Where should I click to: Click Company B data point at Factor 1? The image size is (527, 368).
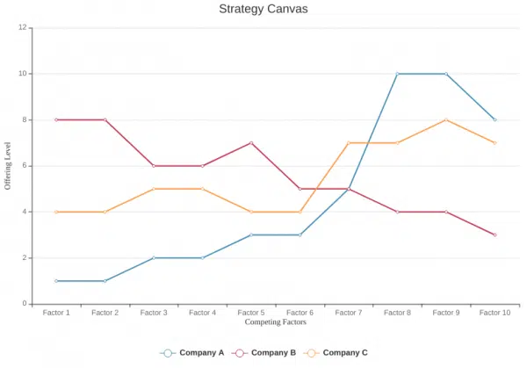click(x=56, y=119)
